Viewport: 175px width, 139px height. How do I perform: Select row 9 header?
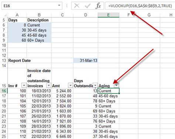click(4, 40)
